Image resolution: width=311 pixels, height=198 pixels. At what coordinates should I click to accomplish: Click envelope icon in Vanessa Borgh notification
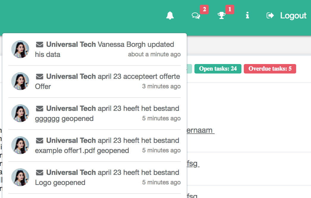[40, 45]
